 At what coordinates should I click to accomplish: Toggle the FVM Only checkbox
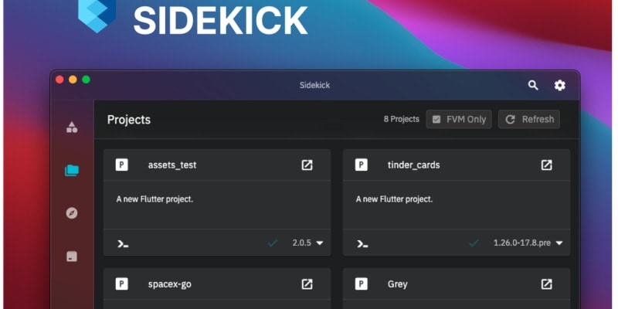point(436,119)
